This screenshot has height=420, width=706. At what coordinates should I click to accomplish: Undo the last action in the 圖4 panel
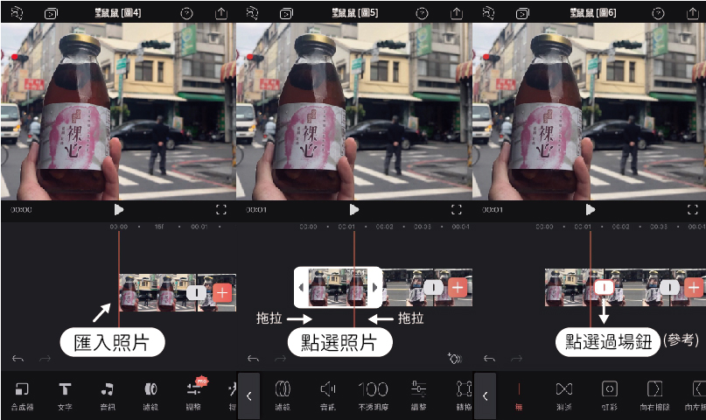pyautogui.click(x=18, y=359)
